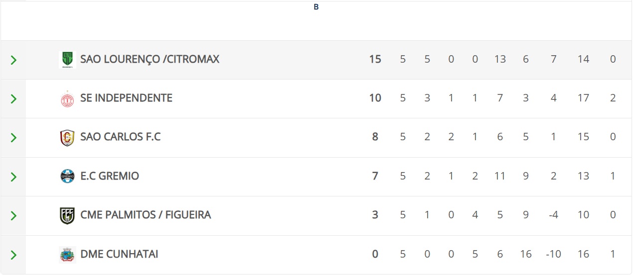
Task: Expand the SE Independente row details
Action: (x=13, y=99)
